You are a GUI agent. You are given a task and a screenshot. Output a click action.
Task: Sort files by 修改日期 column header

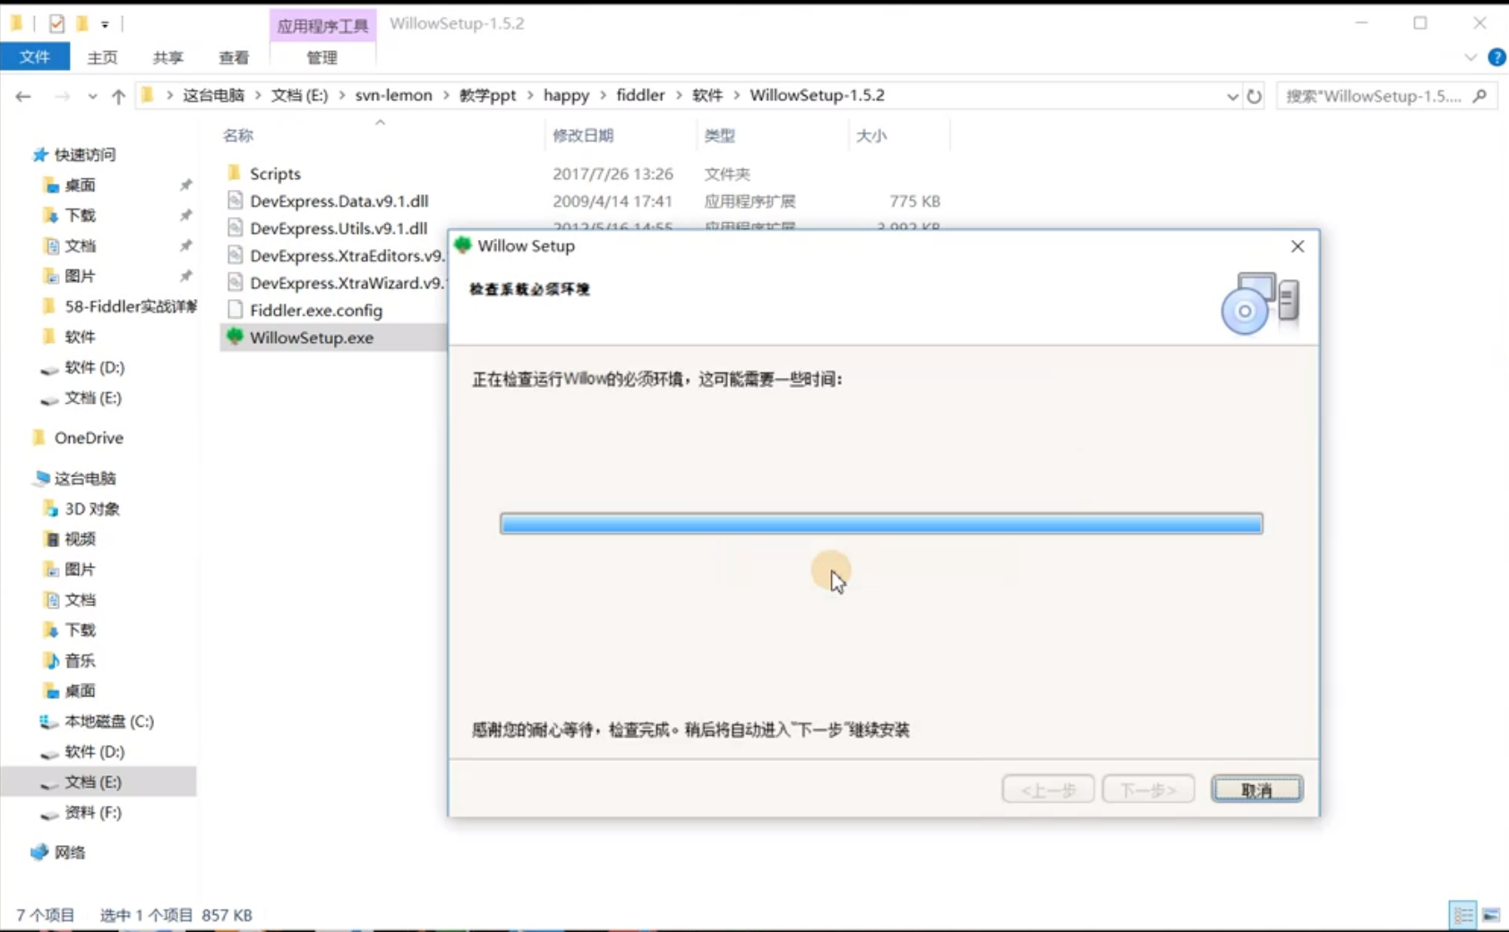tap(583, 135)
